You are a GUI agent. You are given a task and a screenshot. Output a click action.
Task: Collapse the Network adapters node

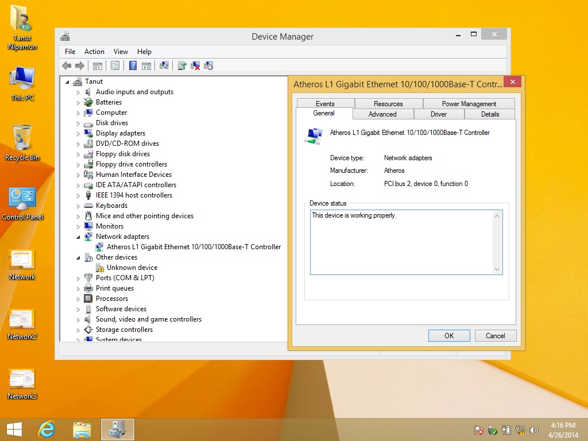[x=79, y=237]
